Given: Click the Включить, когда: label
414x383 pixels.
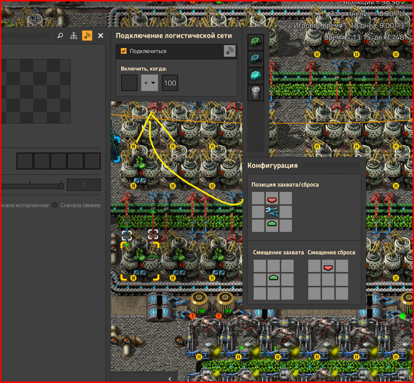Looking at the screenshot, I should (x=144, y=69).
